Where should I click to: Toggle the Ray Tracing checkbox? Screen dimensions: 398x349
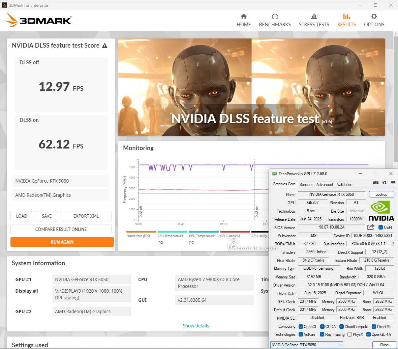coord(322,334)
